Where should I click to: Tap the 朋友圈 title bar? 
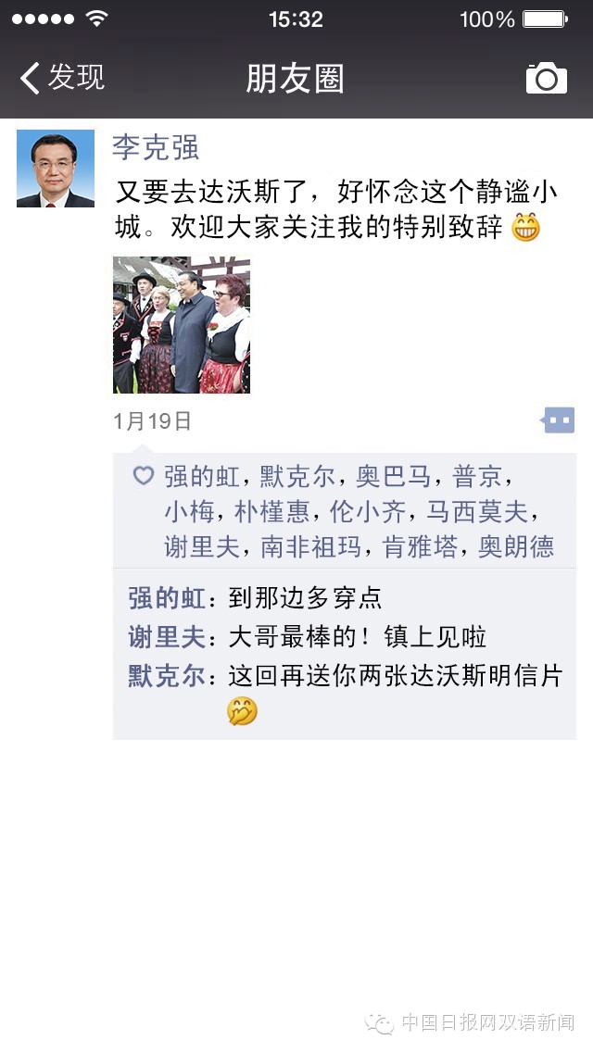(296, 79)
